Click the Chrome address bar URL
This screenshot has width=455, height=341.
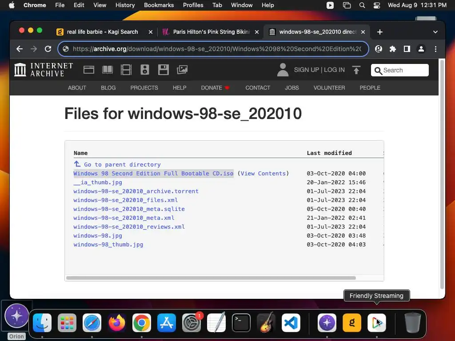tap(217, 49)
